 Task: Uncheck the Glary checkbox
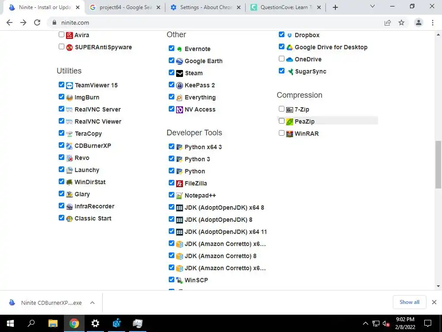point(61,194)
